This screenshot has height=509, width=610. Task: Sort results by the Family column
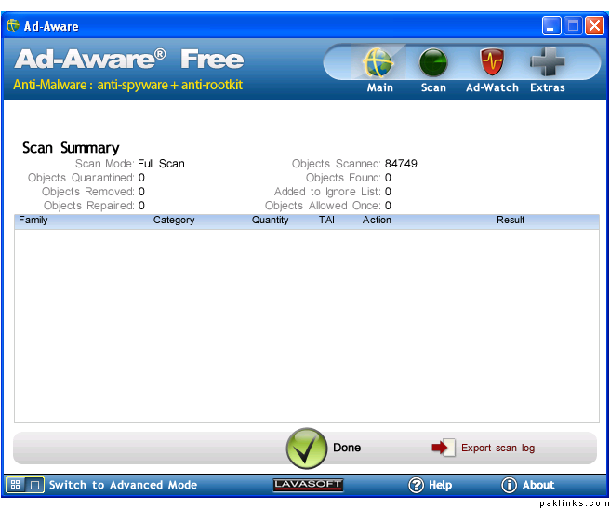click(x=33, y=221)
